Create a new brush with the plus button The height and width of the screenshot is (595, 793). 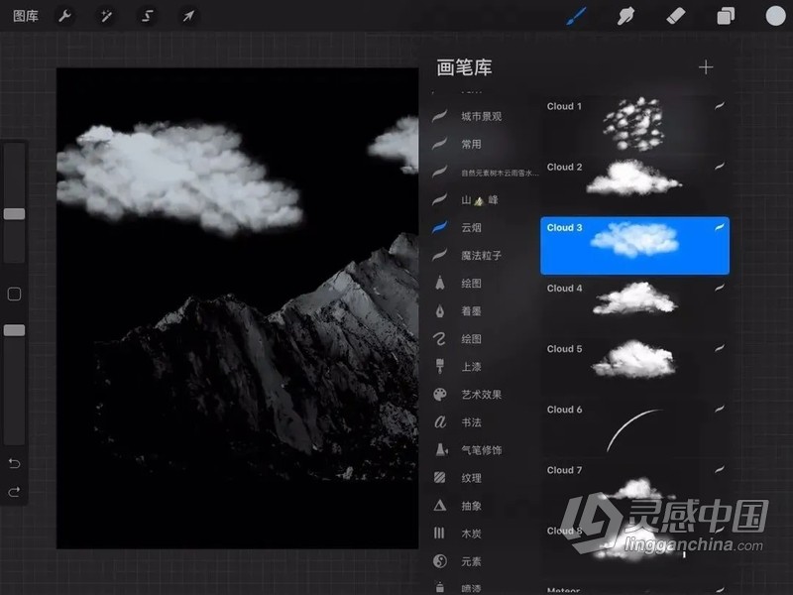click(x=706, y=66)
